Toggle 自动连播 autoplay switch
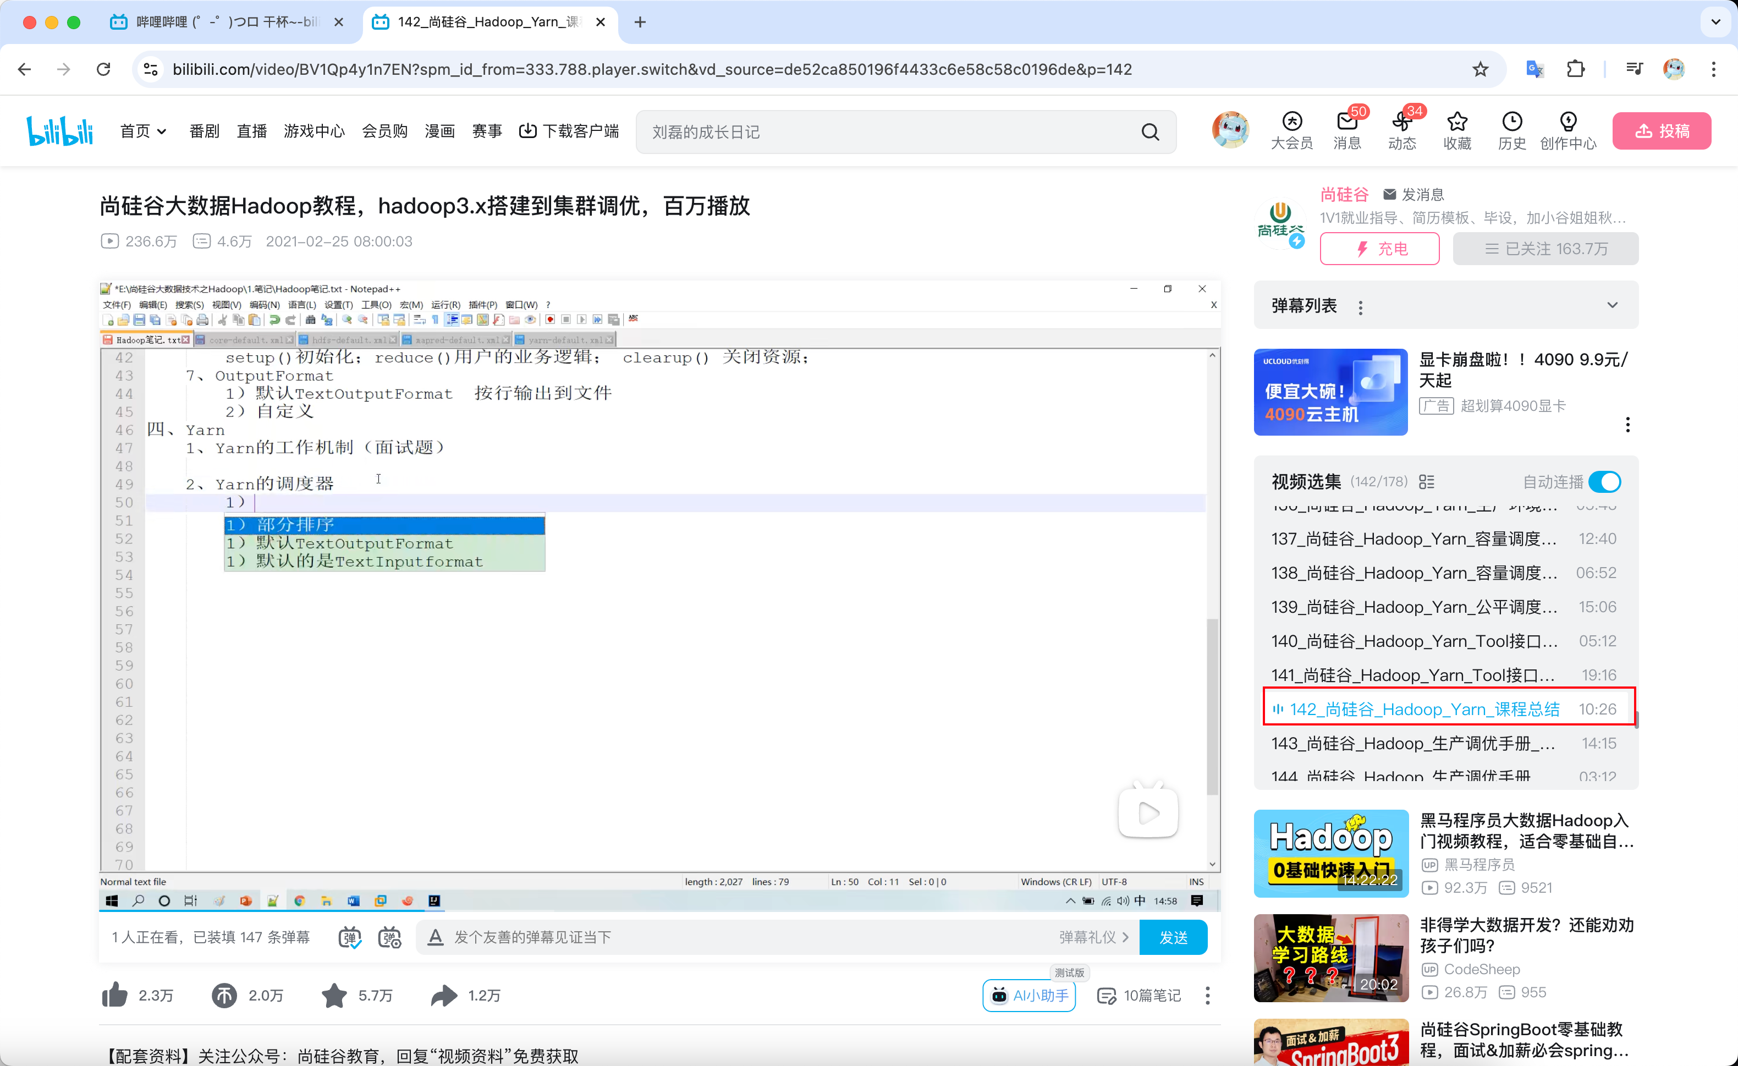 coord(1605,482)
